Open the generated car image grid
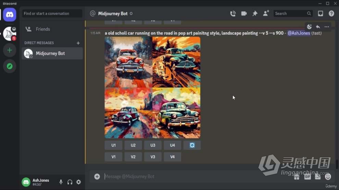Image resolution: width=339 pixels, height=190 pixels. click(x=152, y=87)
